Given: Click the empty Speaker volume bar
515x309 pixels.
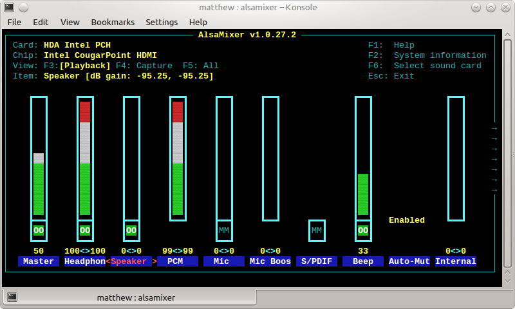Looking at the screenshot, I should 131,158.
